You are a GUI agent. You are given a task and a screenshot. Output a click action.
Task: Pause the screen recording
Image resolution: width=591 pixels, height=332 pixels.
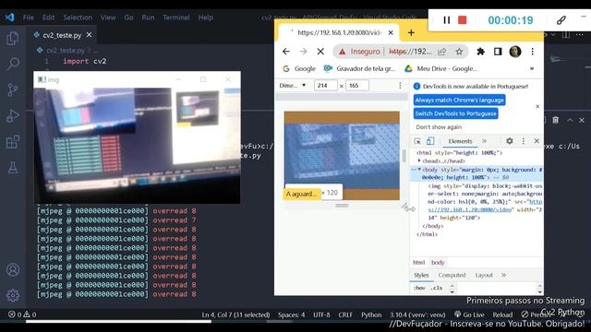click(x=447, y=20)
